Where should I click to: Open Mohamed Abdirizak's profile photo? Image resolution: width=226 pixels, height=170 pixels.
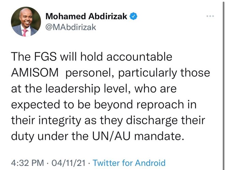tap(26, 21)
